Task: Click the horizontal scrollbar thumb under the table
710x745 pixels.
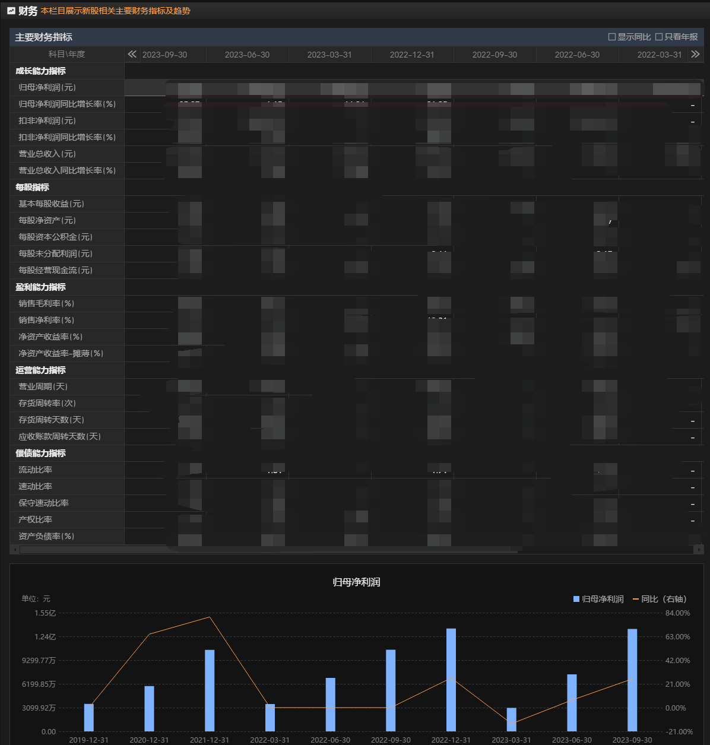Action: pyautogui.click(x=267, y=550)
